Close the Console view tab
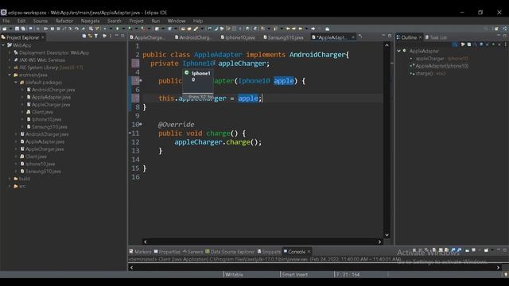The width and height of the screenshot is (509, 286). pyautogui.click(x=309, y=252)
